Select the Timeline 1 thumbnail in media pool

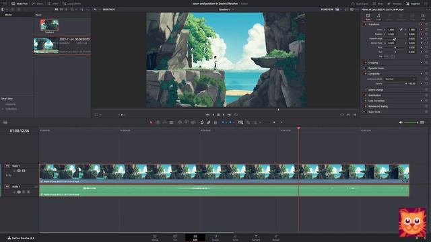(x=49, y=26)
